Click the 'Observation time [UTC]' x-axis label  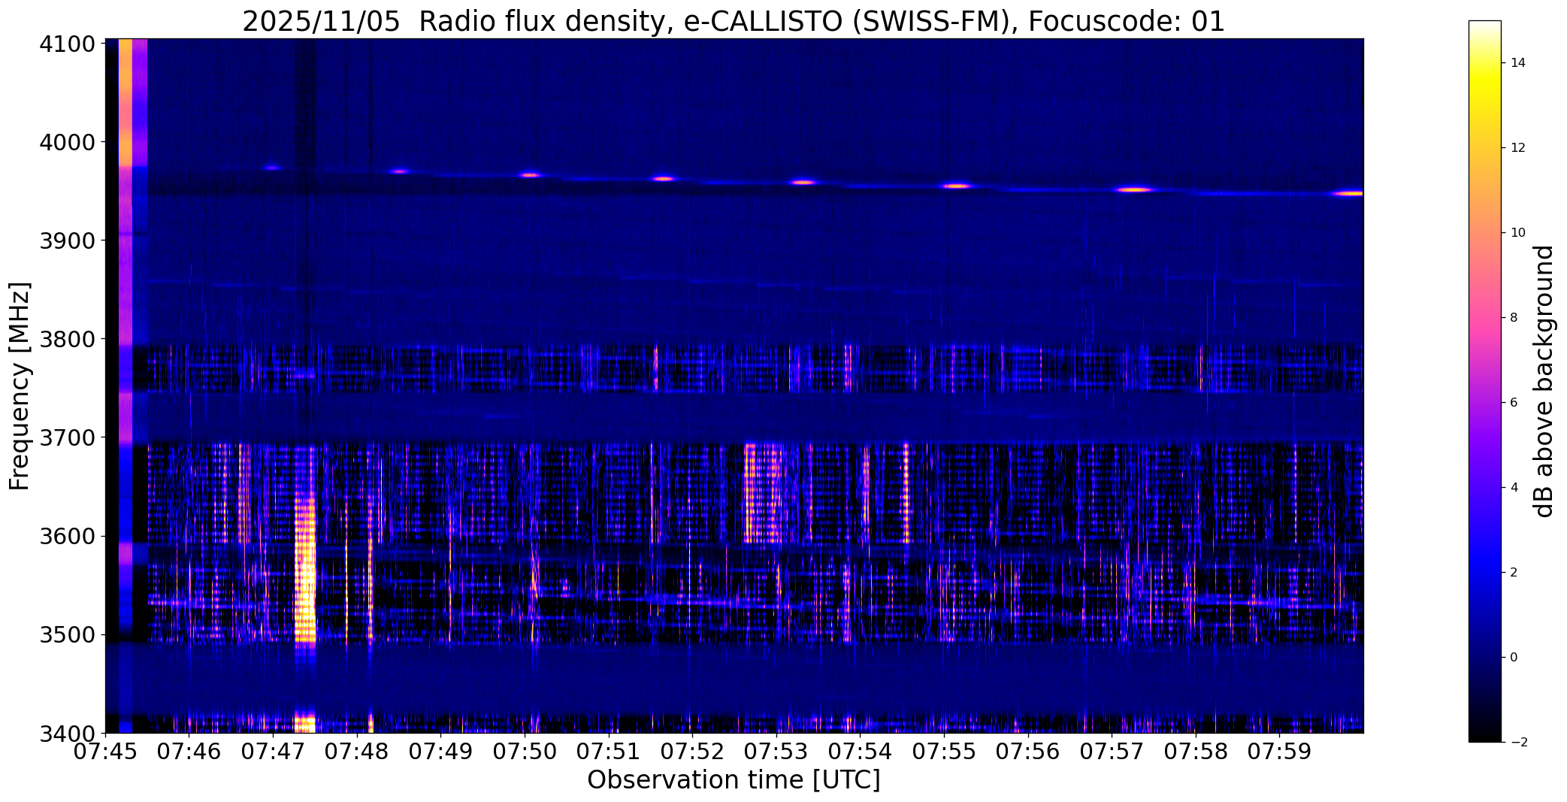point(734,780)
